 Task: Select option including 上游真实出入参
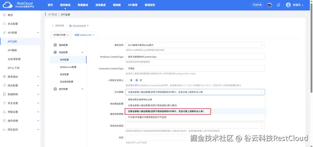[x=195, y=111]
